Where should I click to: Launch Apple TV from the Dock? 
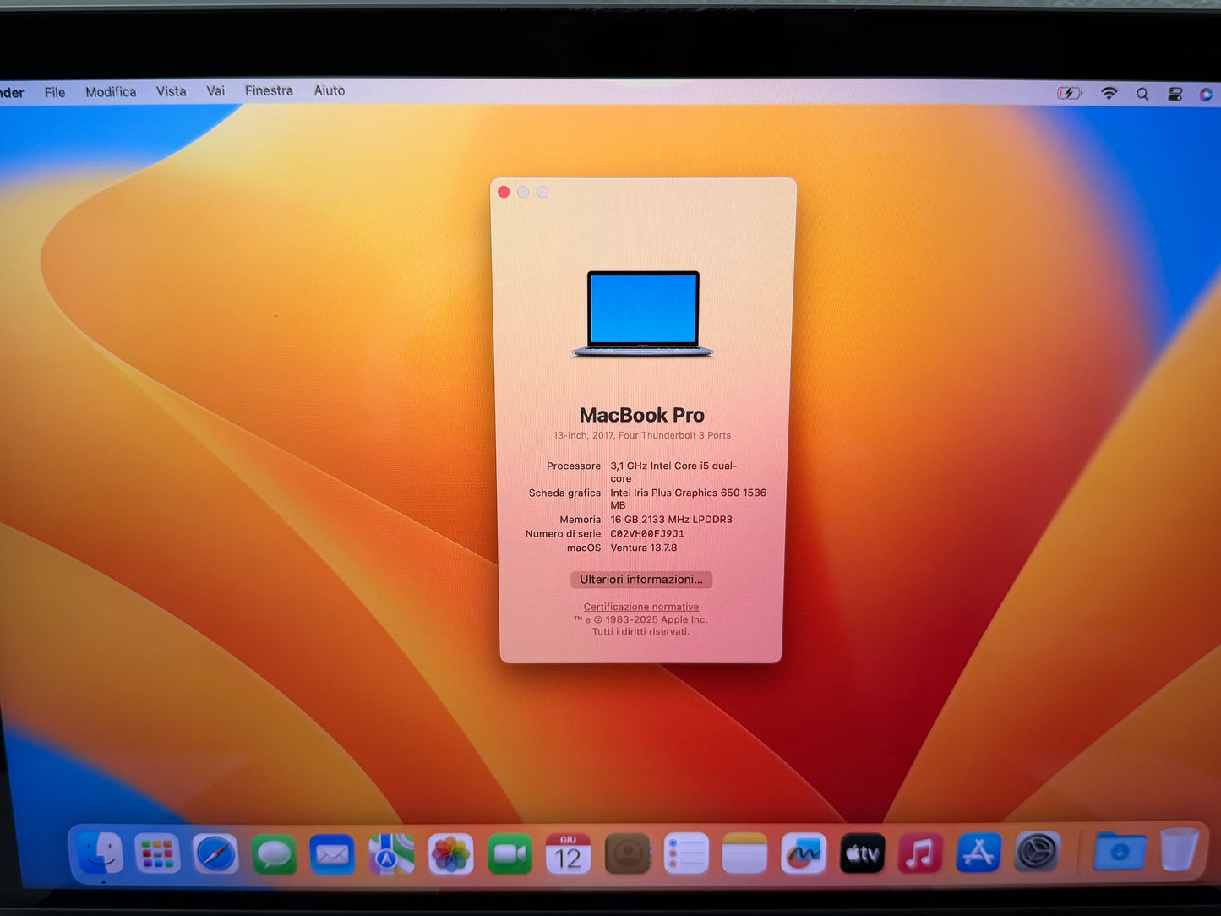862,853
